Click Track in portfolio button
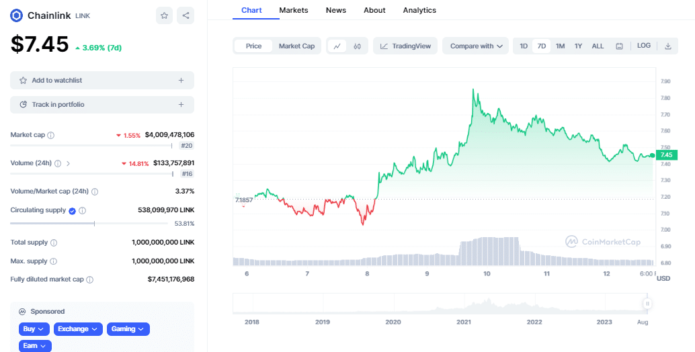Screen dimensions: 695x352 [x=102, y=105]
